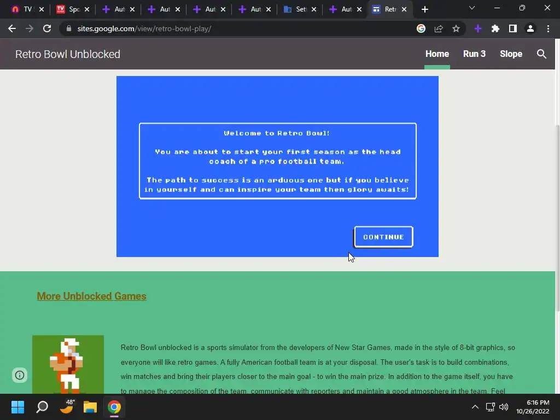This screenshot has width=560, height=420.
Task: Close the Set tab
Action: click(x=313, y=9)
